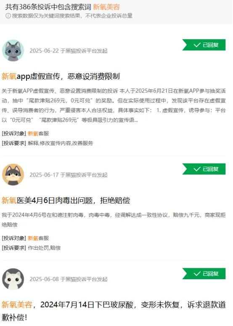The height and width of the screenshot is (326, 233).
Task: Click 已回复 badge on 2025-06-08 complaint
Action: pyautogui.click(x=204, y=273)
